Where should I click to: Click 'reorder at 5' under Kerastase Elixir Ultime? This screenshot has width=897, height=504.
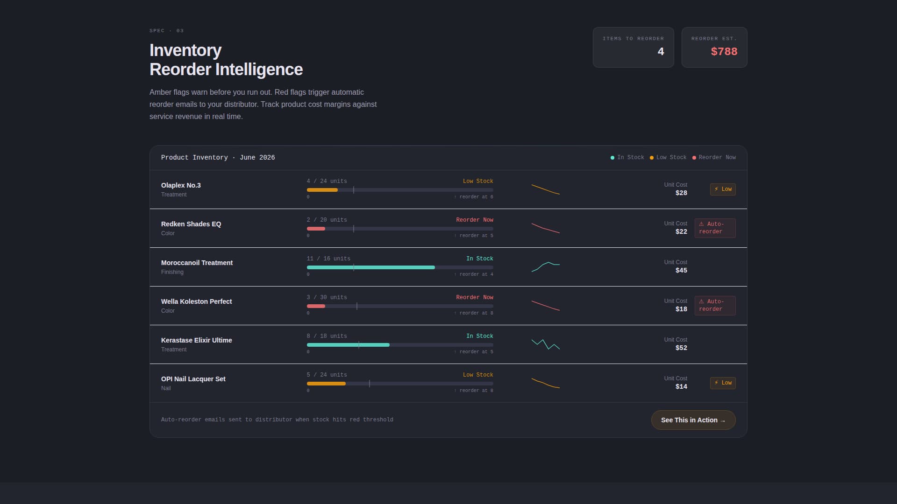click(474, 352)
